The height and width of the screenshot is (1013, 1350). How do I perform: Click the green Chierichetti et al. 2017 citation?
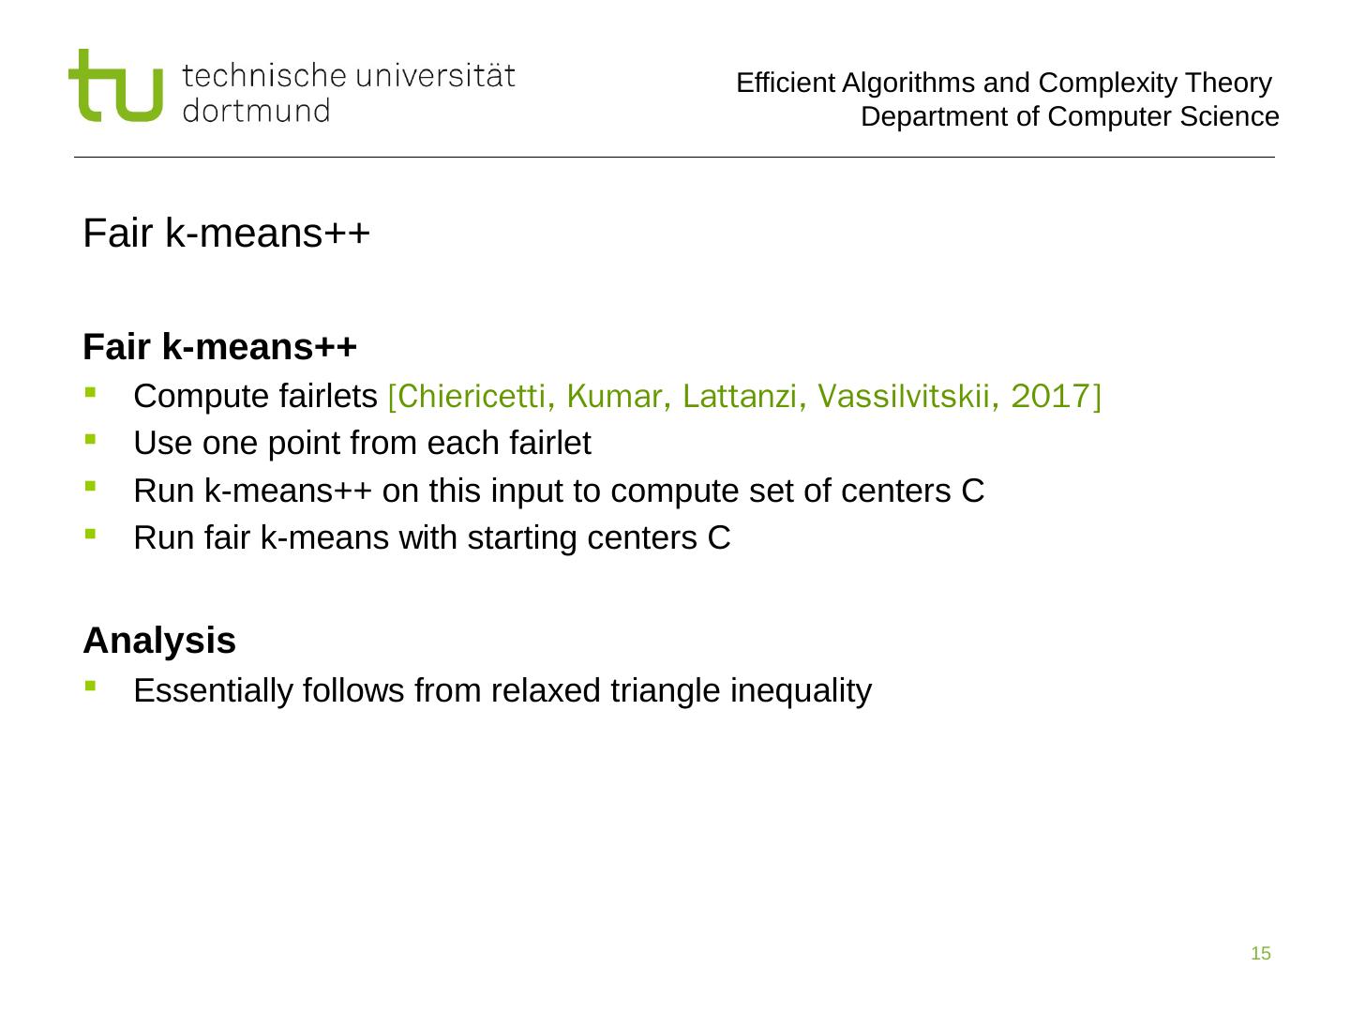(x=744, y=397)
